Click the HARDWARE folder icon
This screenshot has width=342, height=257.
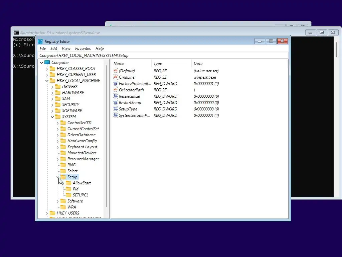(58, 93)
